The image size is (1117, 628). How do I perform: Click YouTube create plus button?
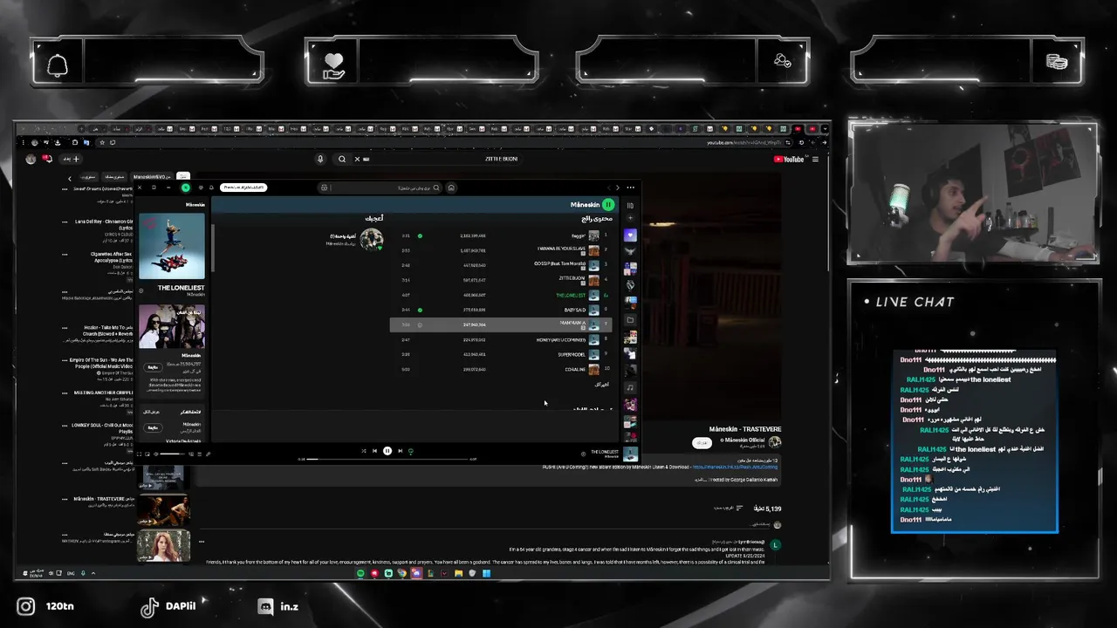click(x=71, y=159)
